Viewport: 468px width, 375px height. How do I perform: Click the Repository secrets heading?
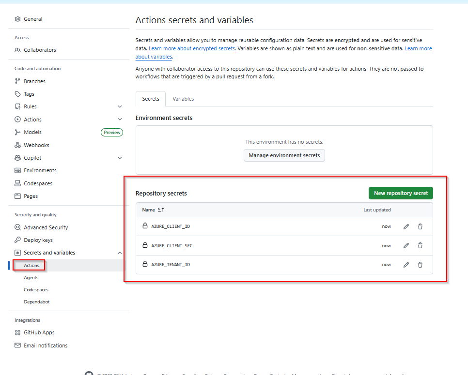tap(161, 193)
